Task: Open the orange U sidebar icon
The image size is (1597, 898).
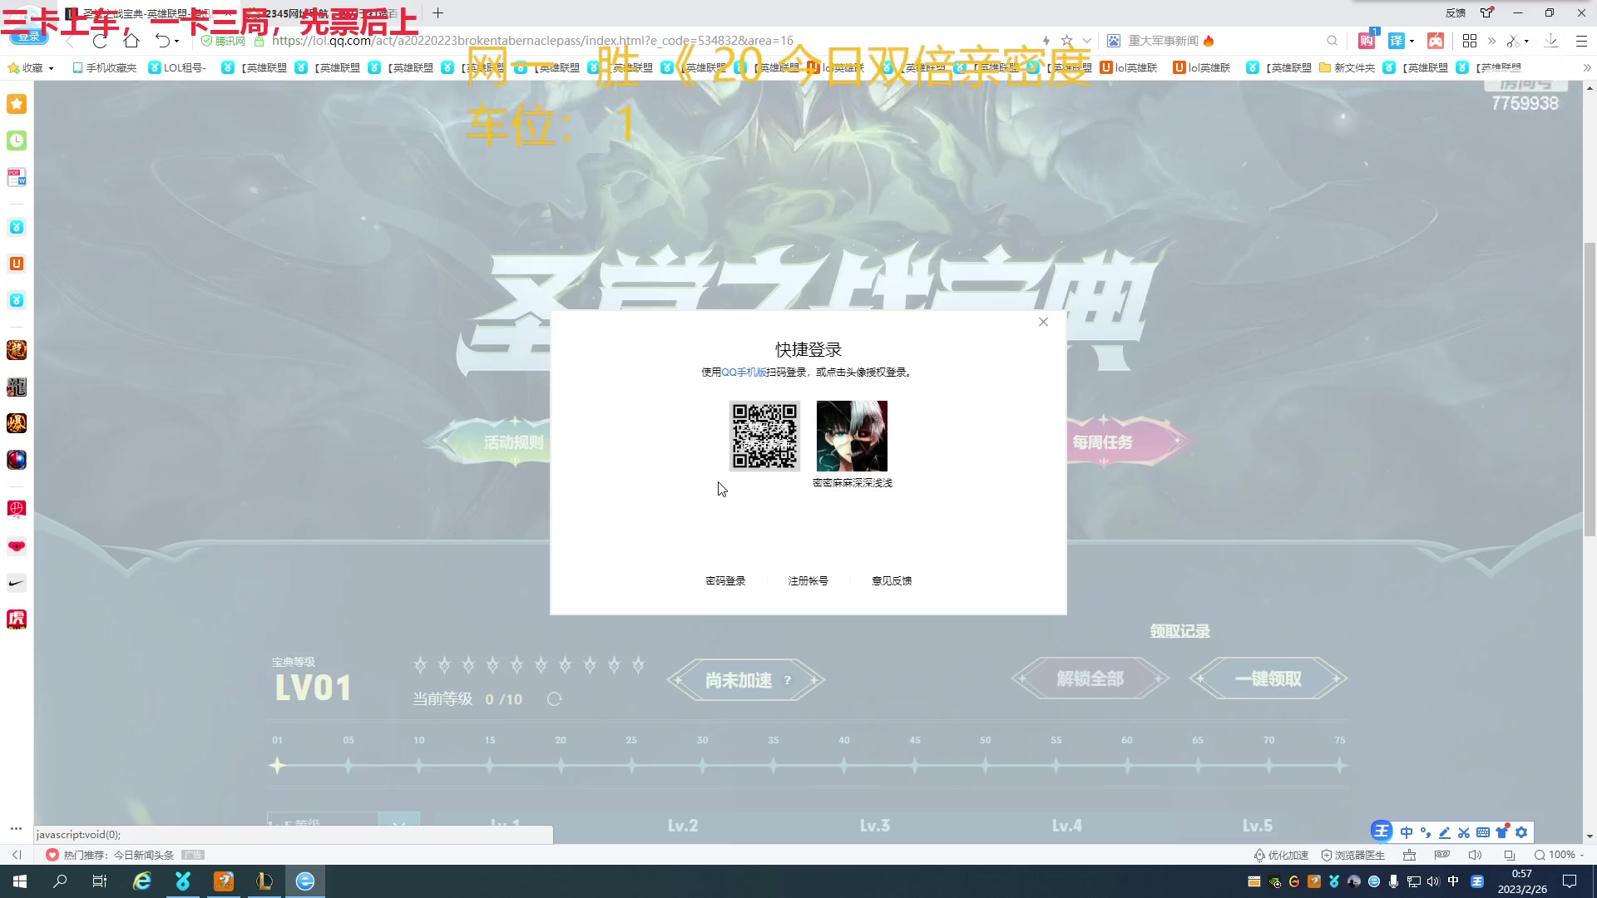Action: click(17, 264)
